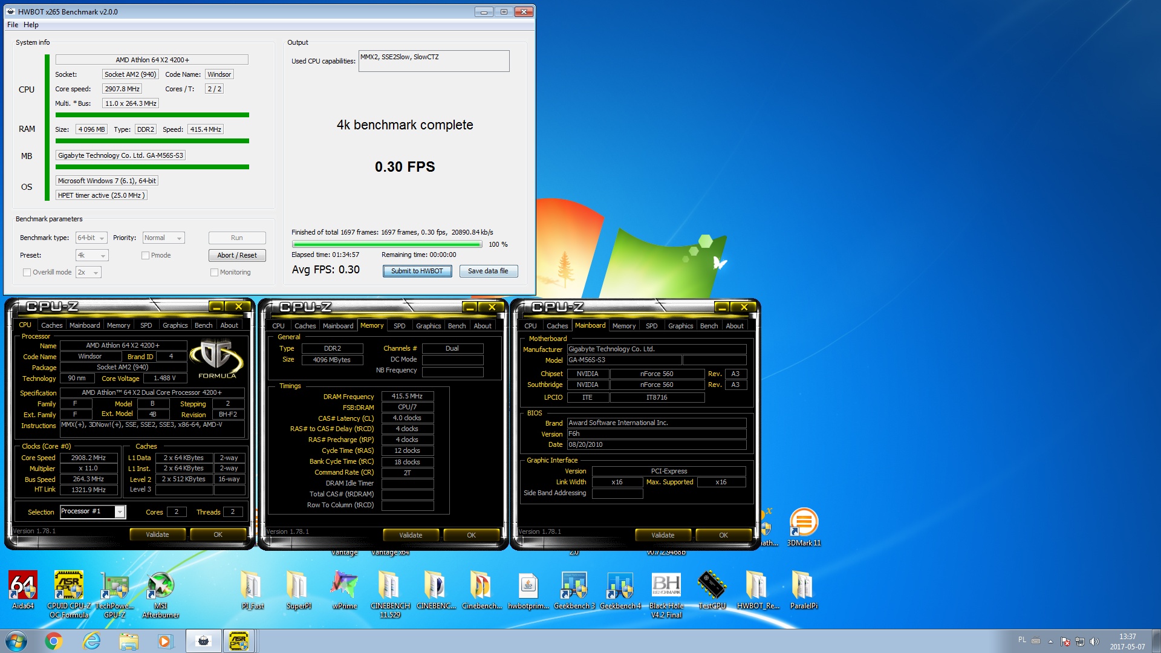Click the Abort / Reset button
The width and height of the screenshot is (1161, 653).
point(237,256)
